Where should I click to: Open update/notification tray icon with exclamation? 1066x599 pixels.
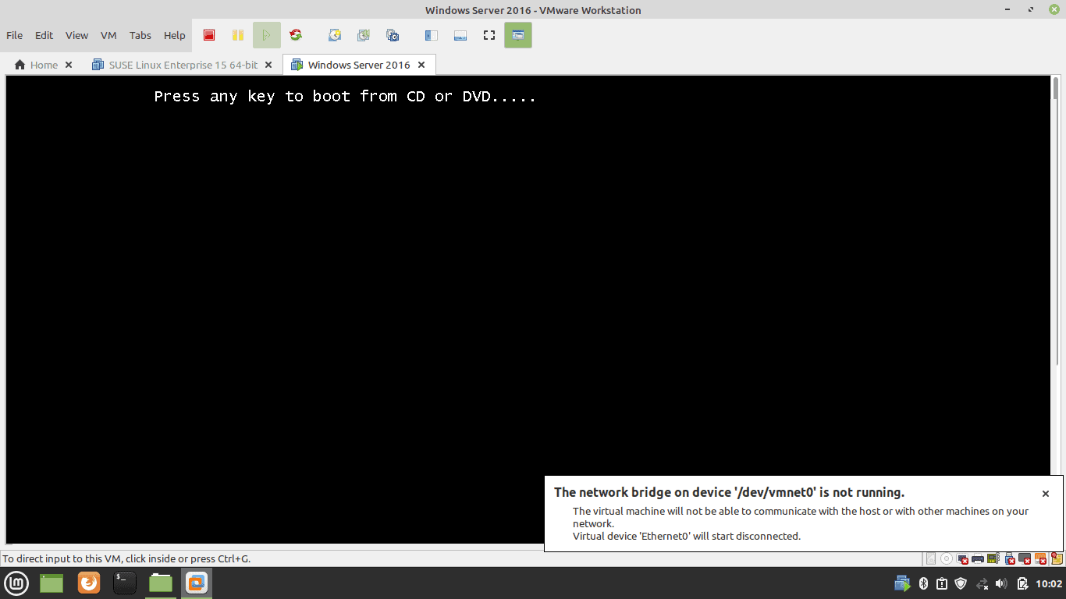[942, 583]
